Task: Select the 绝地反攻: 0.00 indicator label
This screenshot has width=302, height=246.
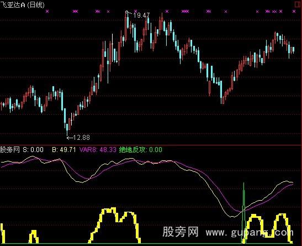Action: [141, 150]
